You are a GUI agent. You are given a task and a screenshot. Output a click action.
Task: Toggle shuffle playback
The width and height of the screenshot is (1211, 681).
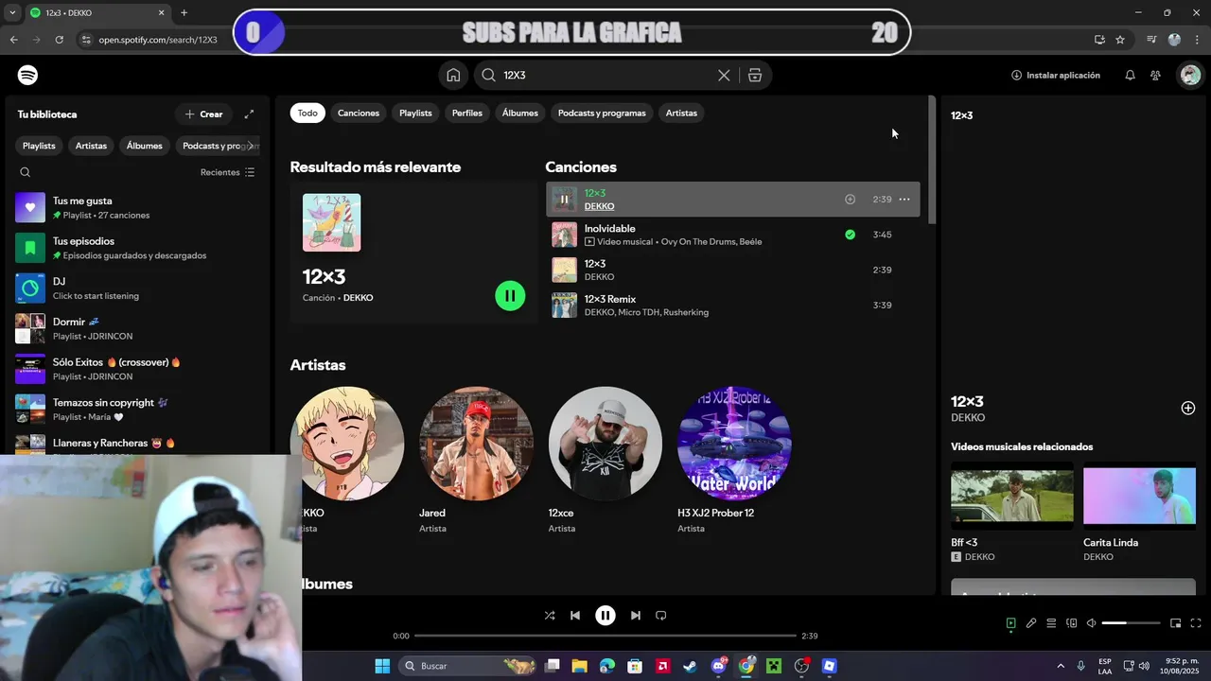pyautogui.click(x=550, y=615)
